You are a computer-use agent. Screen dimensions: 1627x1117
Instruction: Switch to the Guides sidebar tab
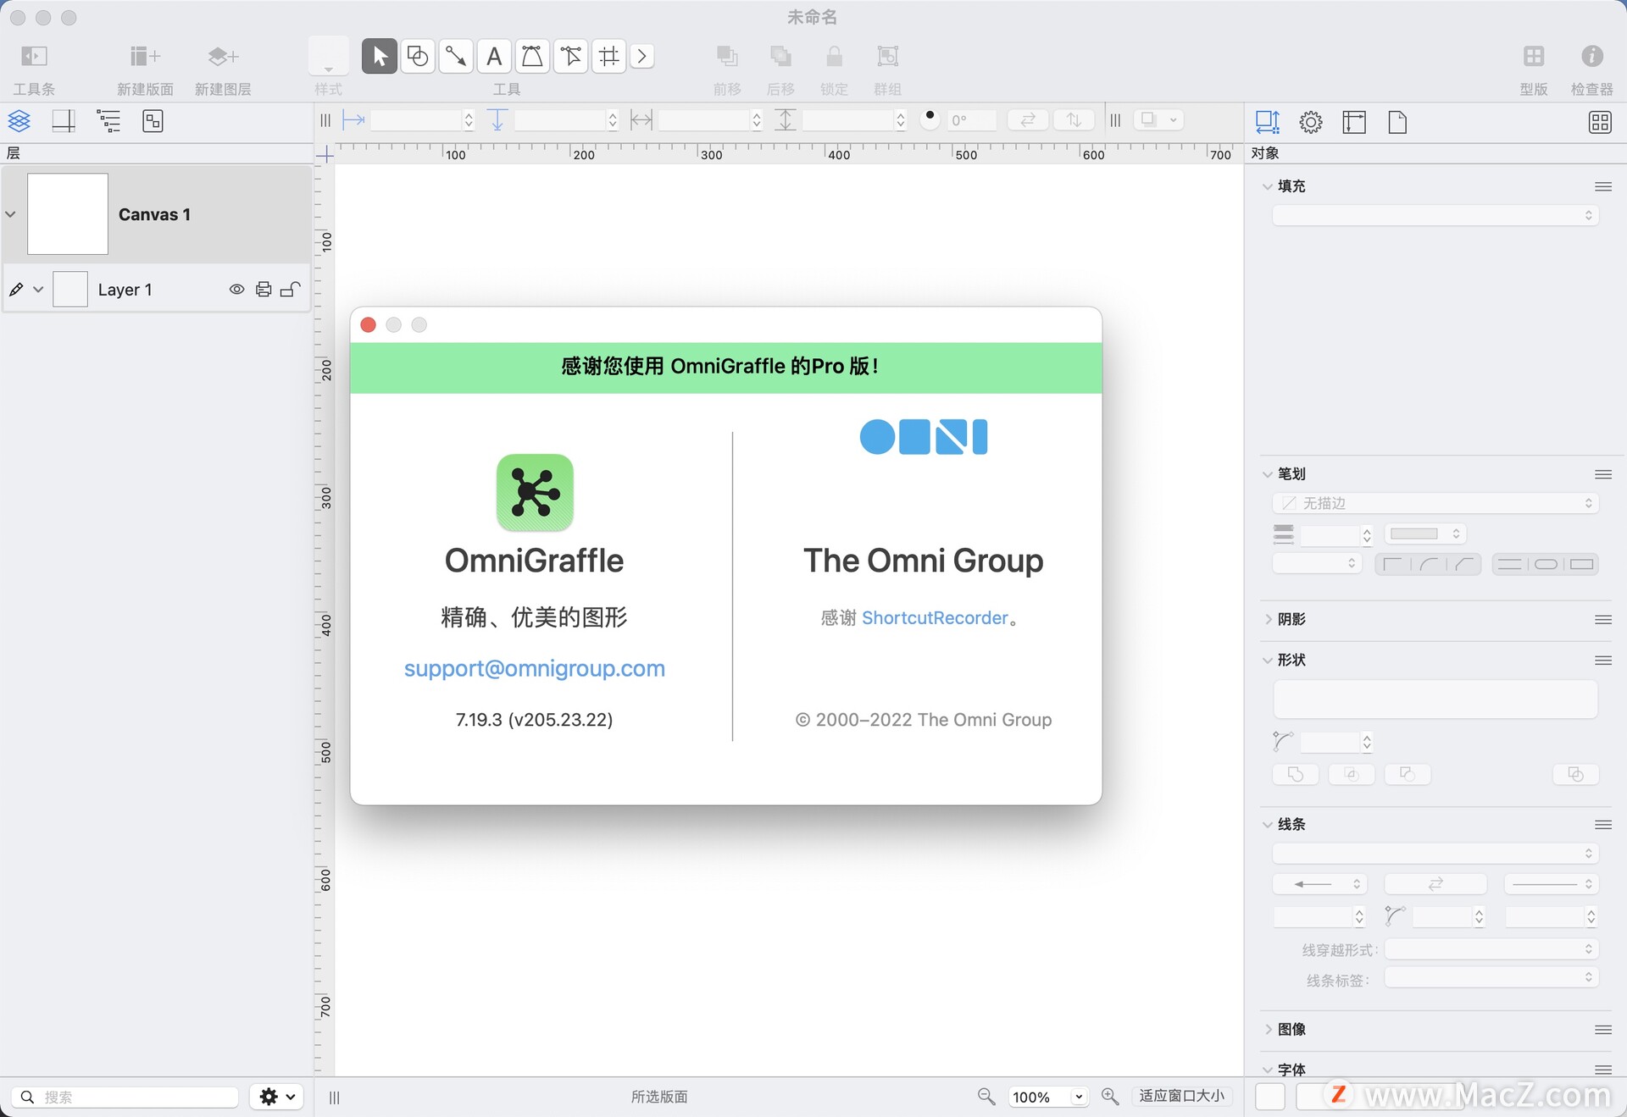coord(64,121)
